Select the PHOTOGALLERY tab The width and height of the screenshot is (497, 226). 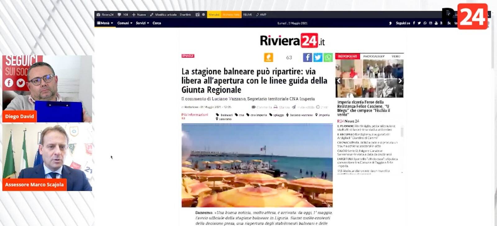[x=374, y=56]
